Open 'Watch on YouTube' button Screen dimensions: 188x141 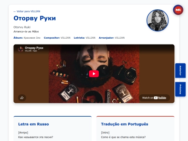coord(154,98)
